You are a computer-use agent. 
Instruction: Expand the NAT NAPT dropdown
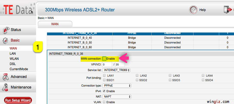pos(117,97)
